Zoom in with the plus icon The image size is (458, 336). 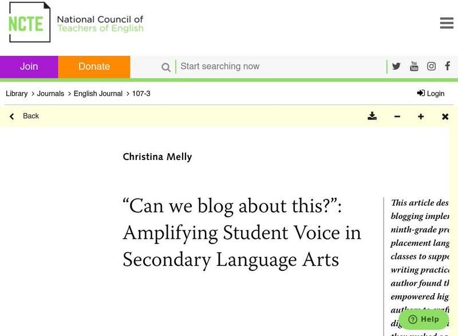[x=421, y=117]
